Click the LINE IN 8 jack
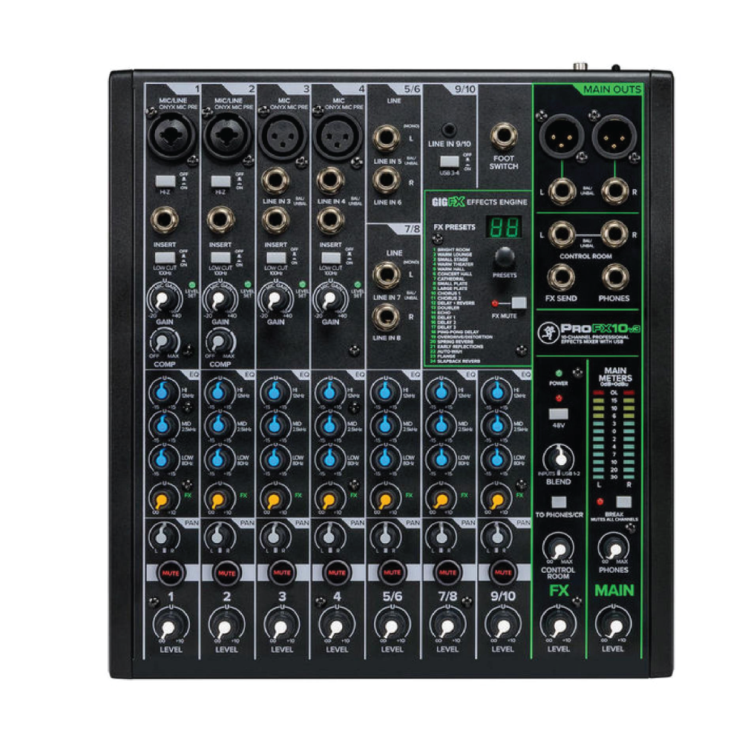 (386, 317)
